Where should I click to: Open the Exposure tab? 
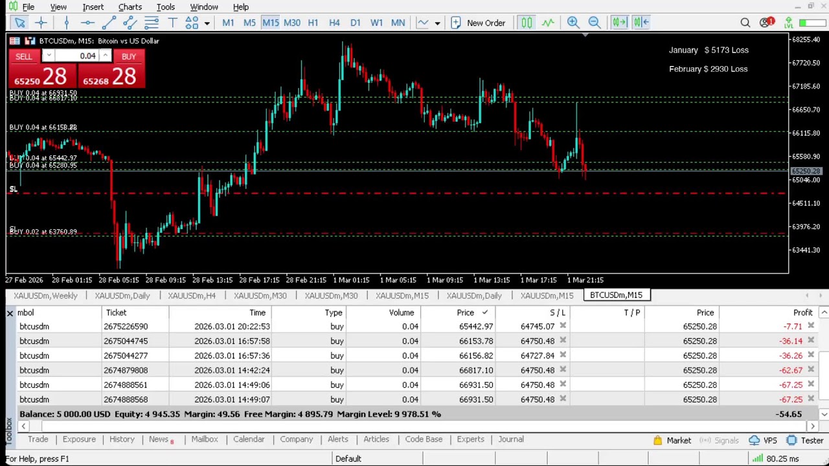point(79,439)
